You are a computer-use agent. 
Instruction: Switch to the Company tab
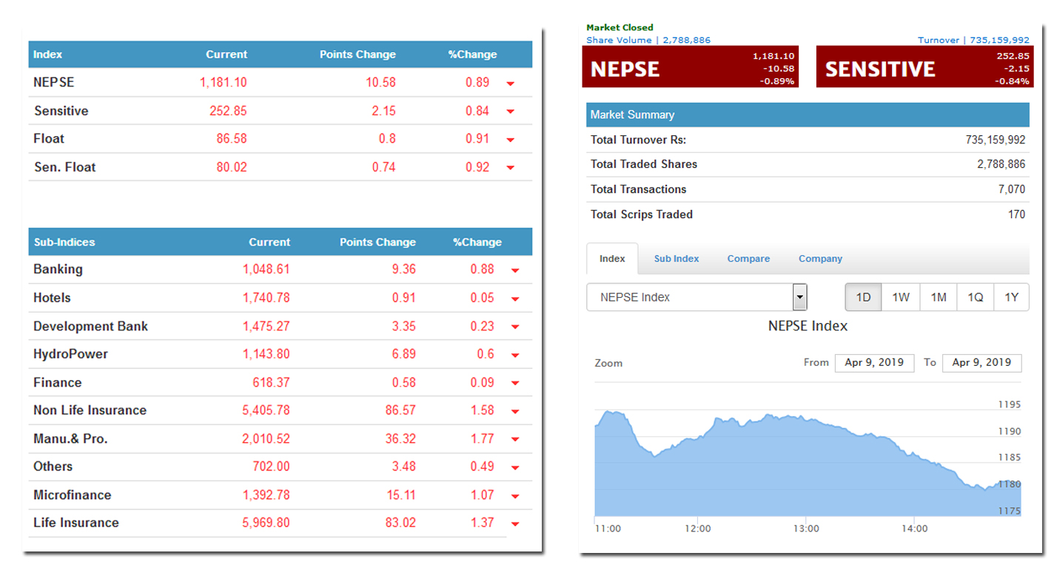click(x=820, y=259)
